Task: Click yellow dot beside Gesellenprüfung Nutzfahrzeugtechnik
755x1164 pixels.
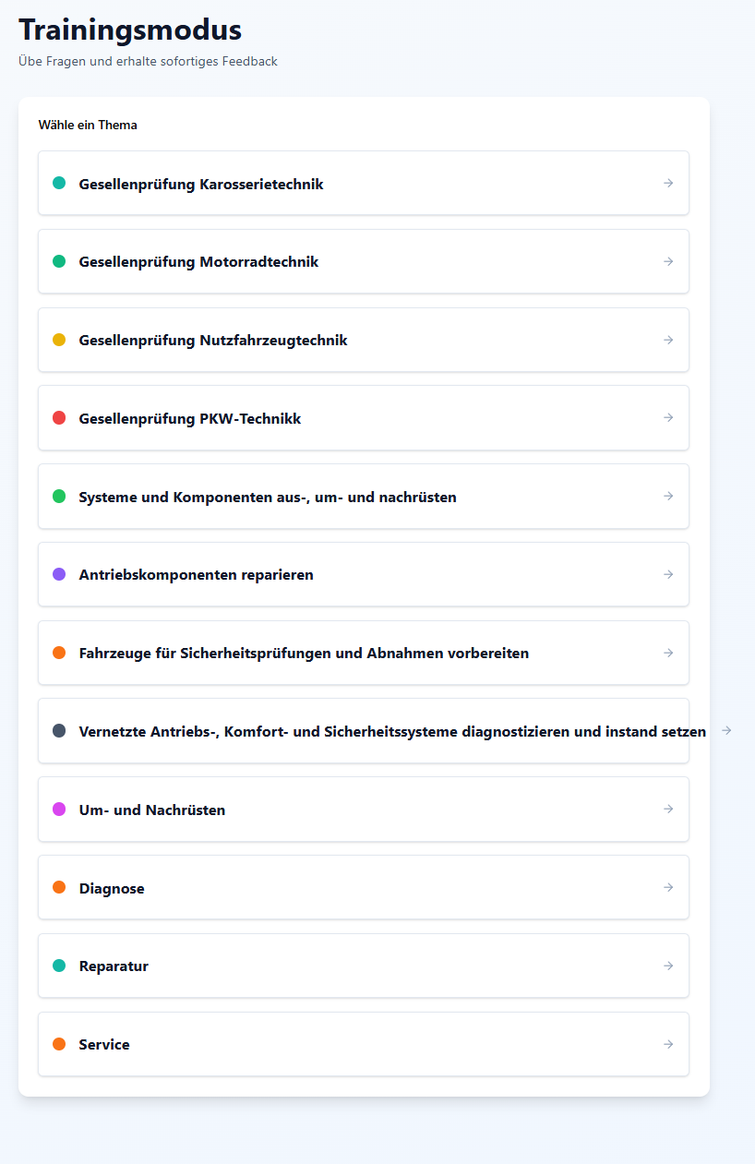Action: click(59, 340)
